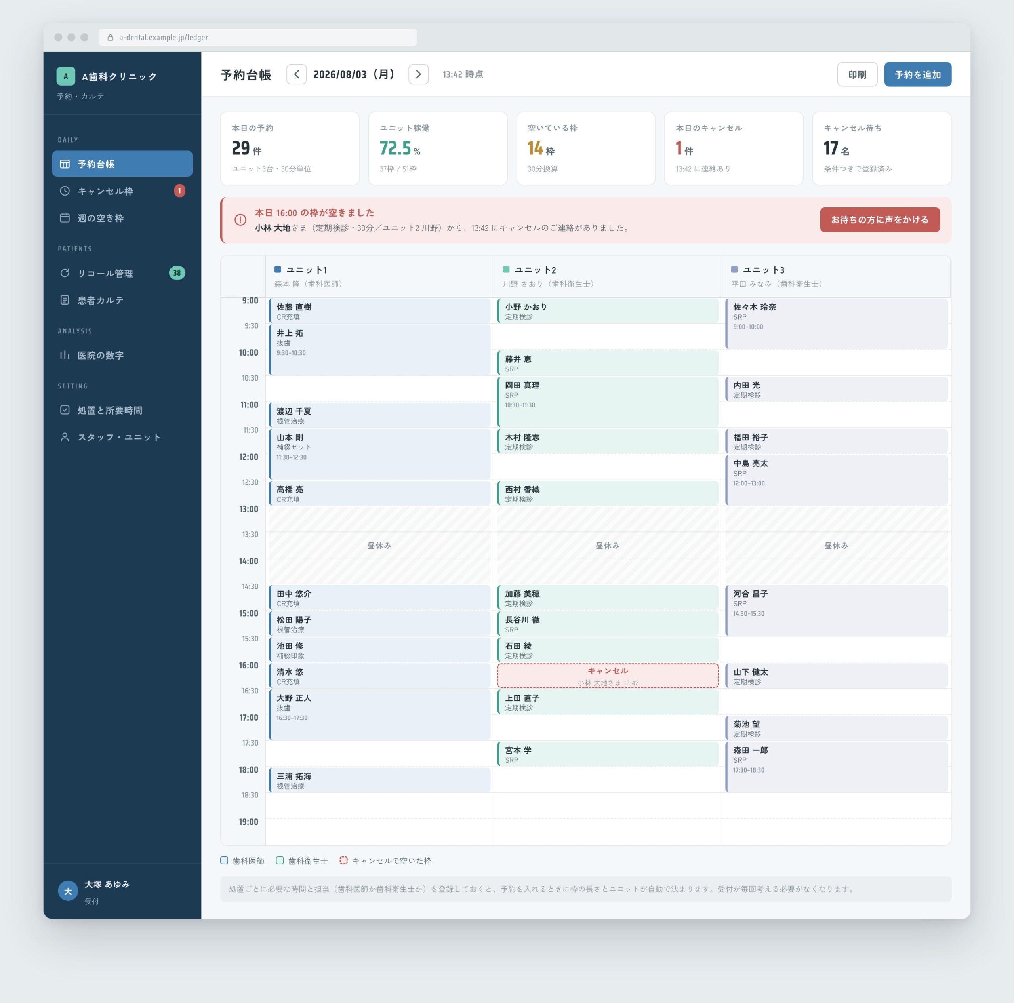Click the キャンセルで空いた枠 legend marker
1014x1003 pixels.
[x=343, y=860]
